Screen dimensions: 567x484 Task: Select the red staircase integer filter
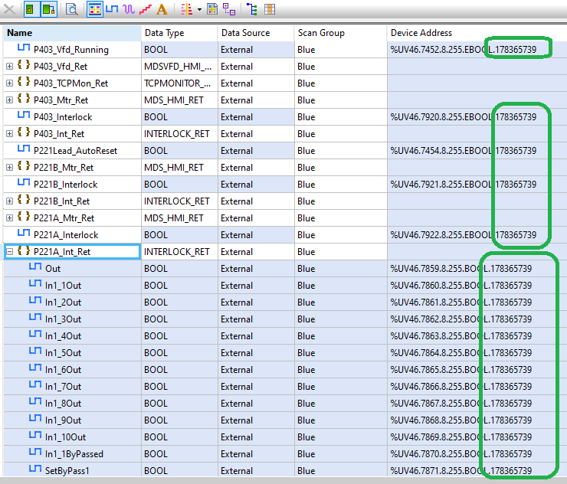click(x=146, y=9)
